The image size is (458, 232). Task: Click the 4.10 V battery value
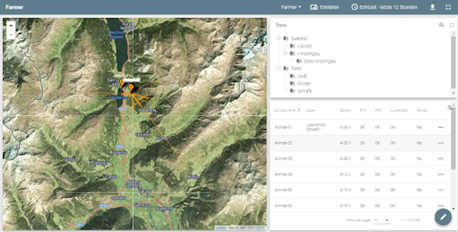tap(346, 206)
